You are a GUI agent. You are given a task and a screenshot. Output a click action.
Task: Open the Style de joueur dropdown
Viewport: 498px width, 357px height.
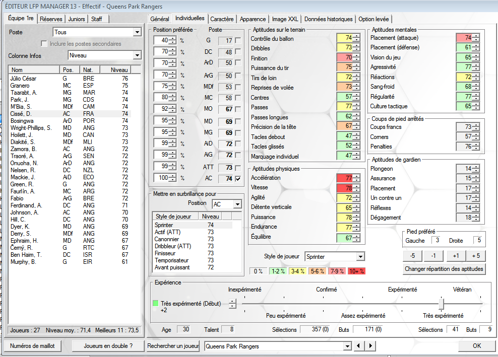(360, 256)
